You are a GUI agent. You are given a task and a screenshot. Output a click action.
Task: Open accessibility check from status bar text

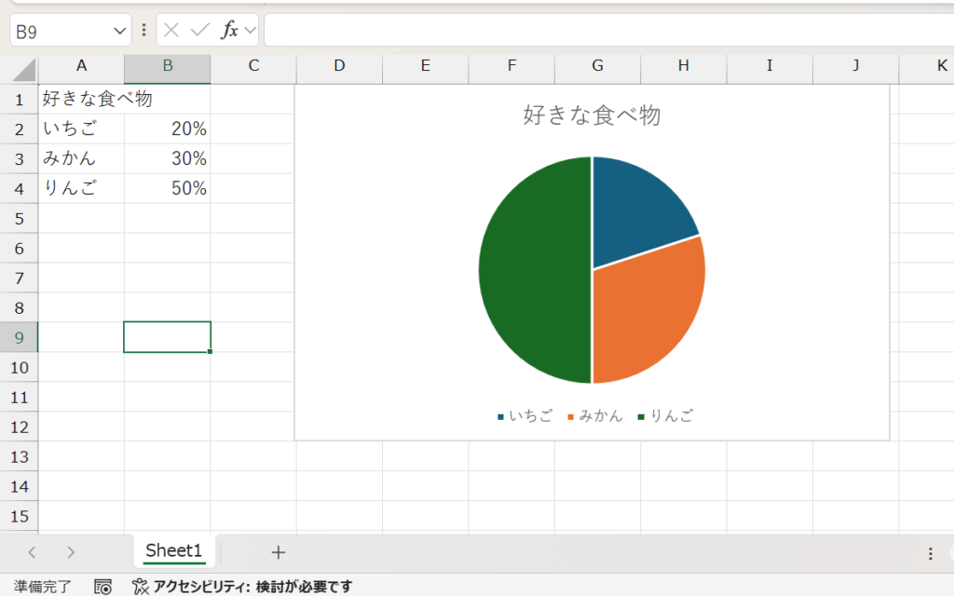tap(242, 586)
